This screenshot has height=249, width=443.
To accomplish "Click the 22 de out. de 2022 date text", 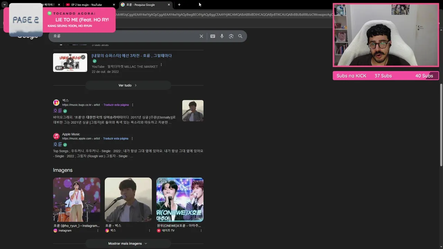I will click(105, 72).
